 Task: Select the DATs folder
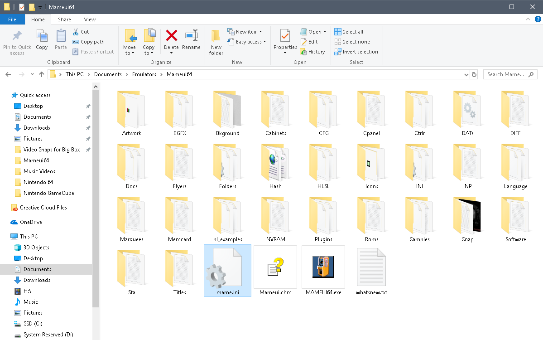pos(467,113)
